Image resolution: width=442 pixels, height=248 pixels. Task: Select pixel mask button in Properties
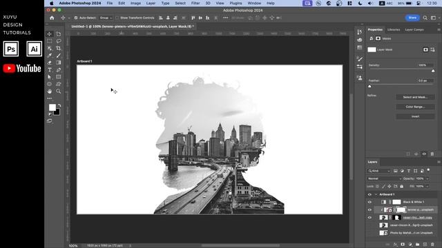coord(425,50)
